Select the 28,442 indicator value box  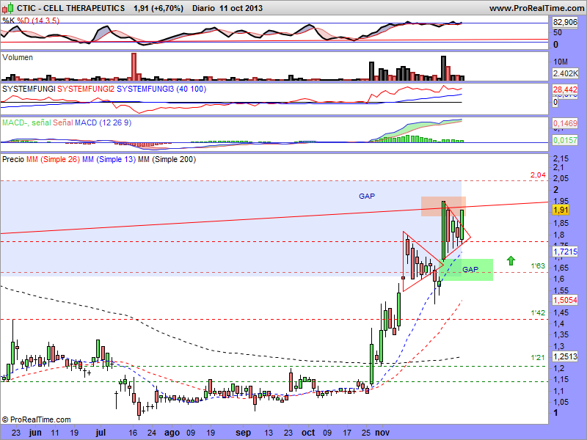565,89
